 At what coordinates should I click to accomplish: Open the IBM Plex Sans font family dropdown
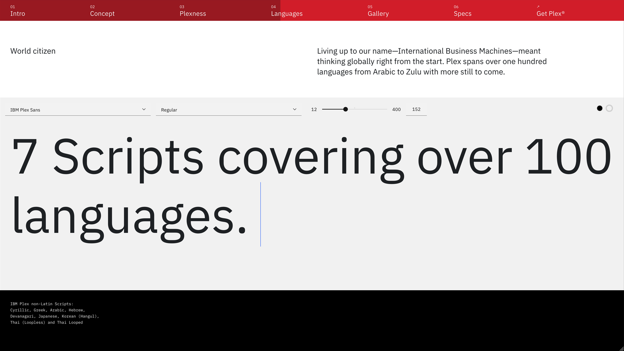(x=78, y=110)
